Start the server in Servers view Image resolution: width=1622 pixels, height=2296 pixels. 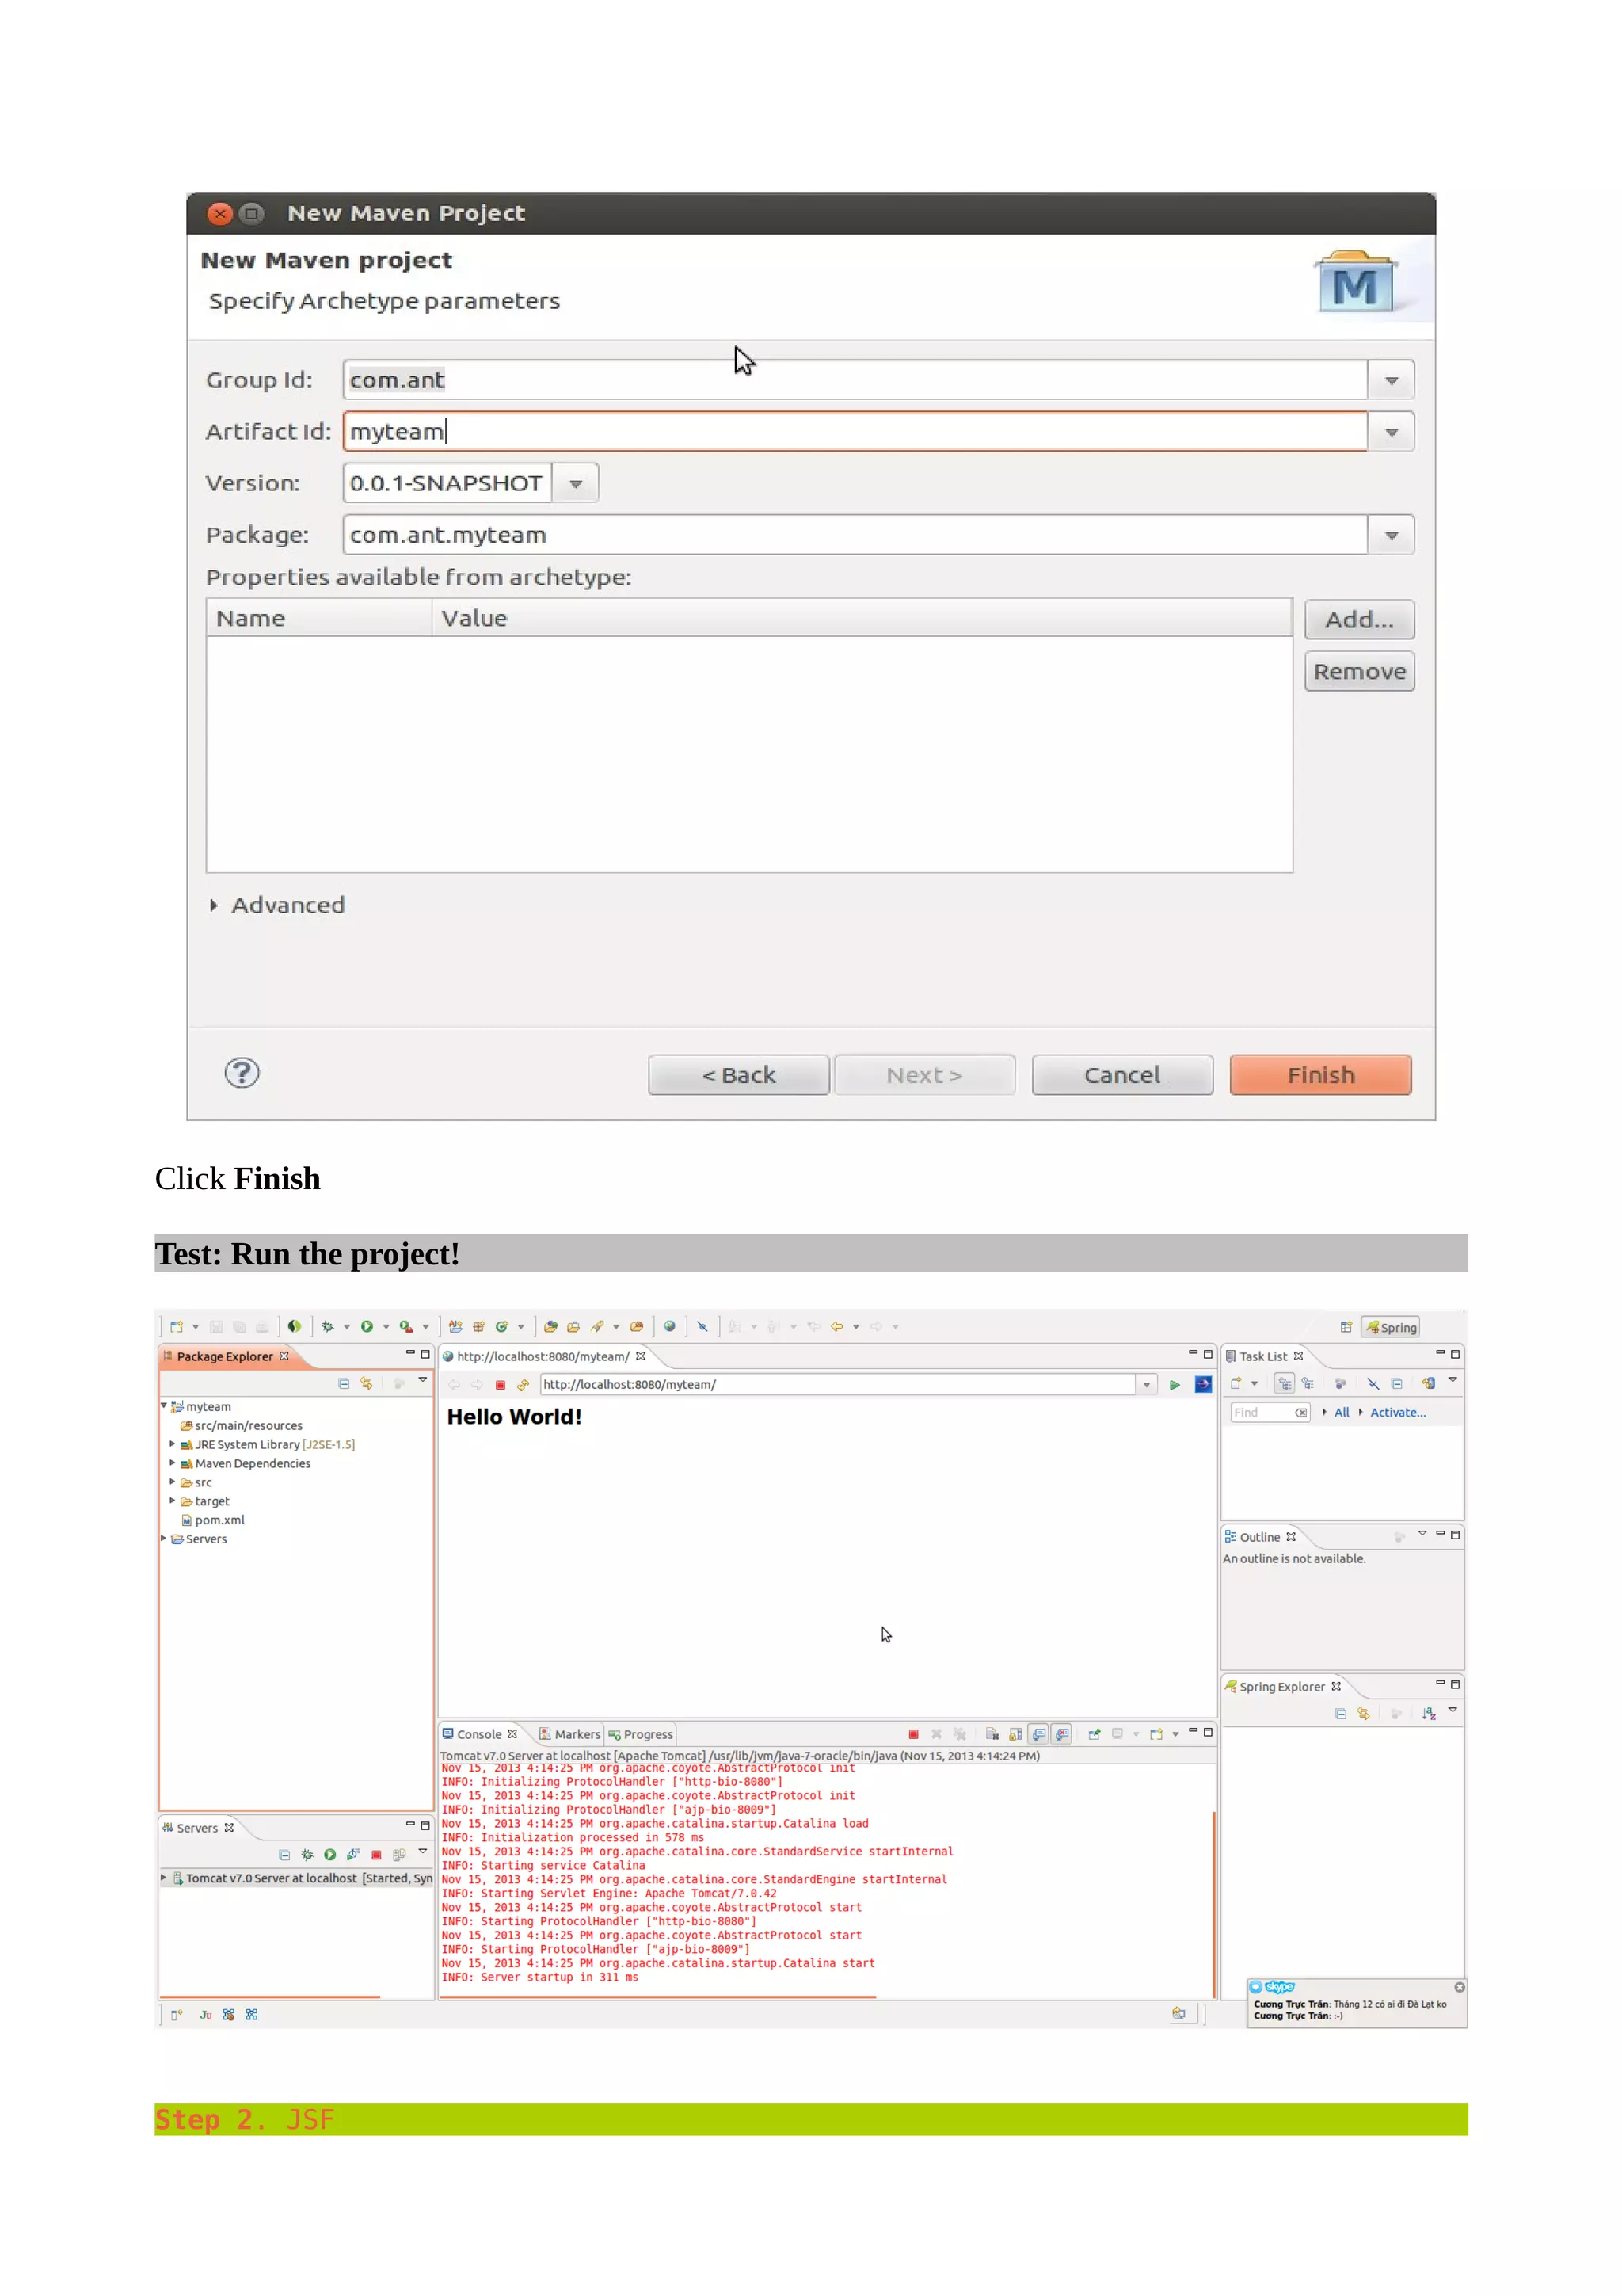[329, 1855]
